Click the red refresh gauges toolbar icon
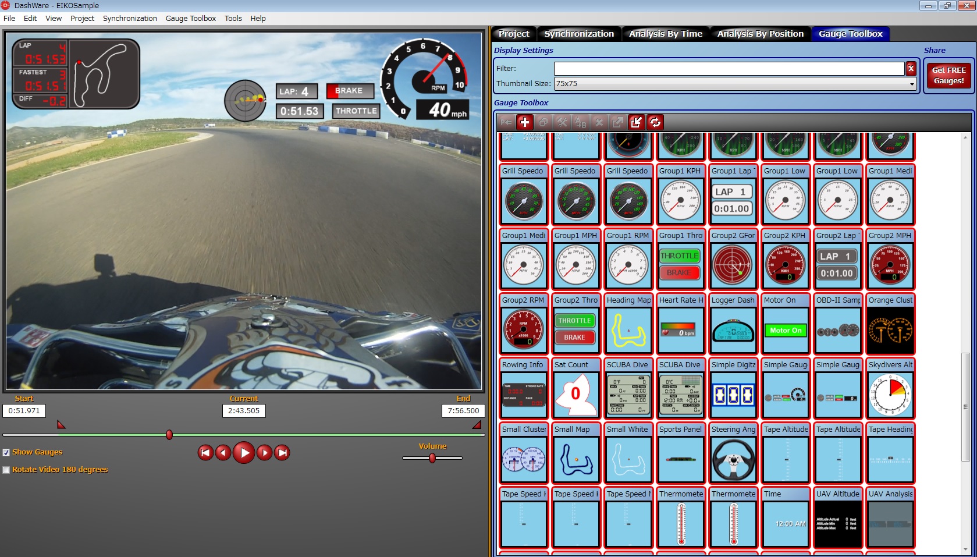Screen dimensions: 977x557 pos(655,122)
